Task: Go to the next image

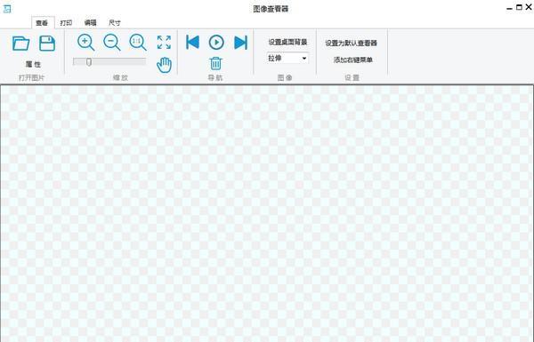Action: point(241,43)
